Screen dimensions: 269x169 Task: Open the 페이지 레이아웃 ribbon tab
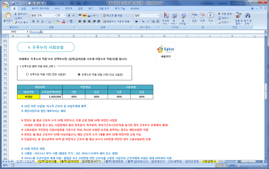tap(40, 8)
